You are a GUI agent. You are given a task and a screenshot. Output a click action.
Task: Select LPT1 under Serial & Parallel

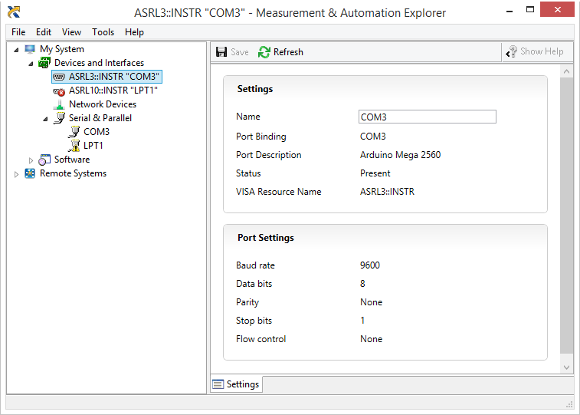93,146
